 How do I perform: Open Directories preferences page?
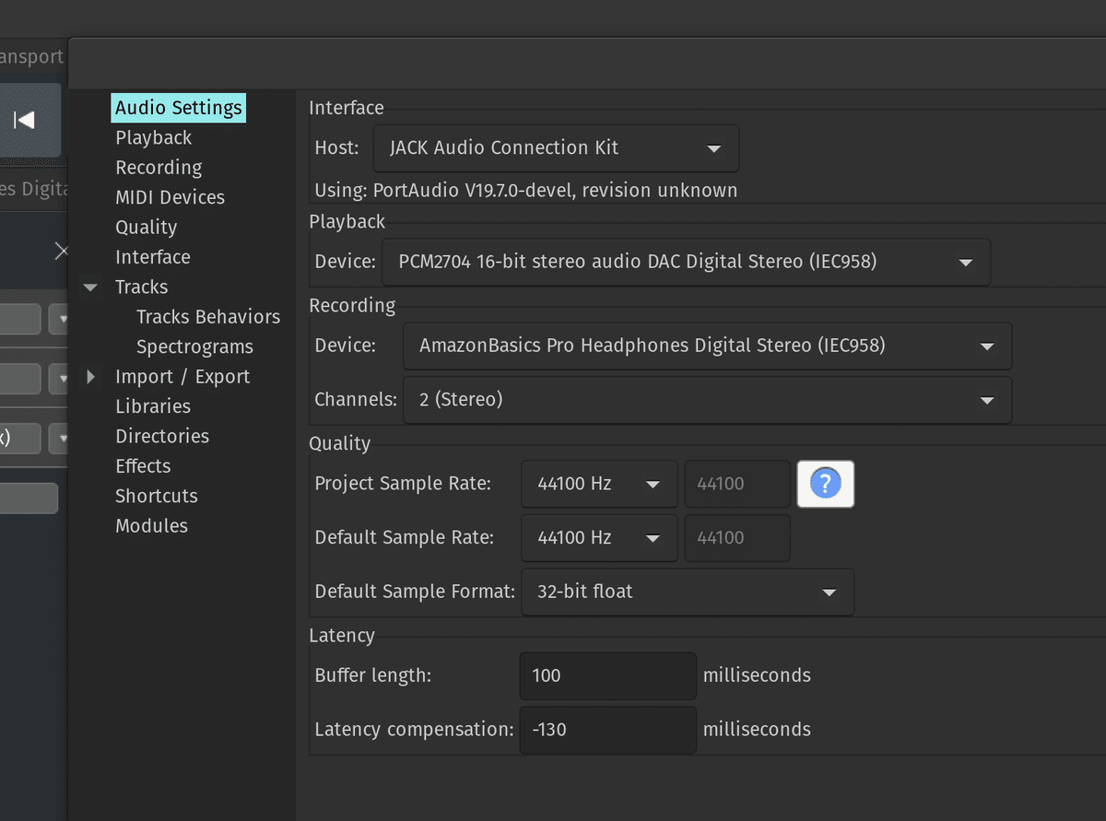point(162,436)
